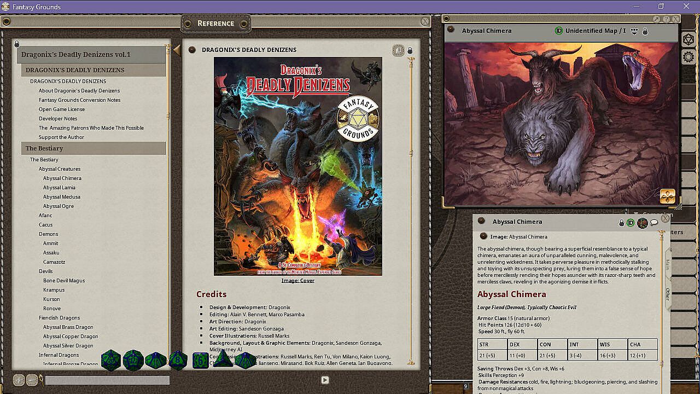Toggle the lock on Dragonix's Deadly Denizens page

410,51
